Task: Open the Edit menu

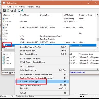Action: pos(9,7)
